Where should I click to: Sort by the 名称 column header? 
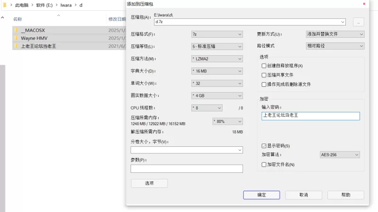tap(17, 19)
